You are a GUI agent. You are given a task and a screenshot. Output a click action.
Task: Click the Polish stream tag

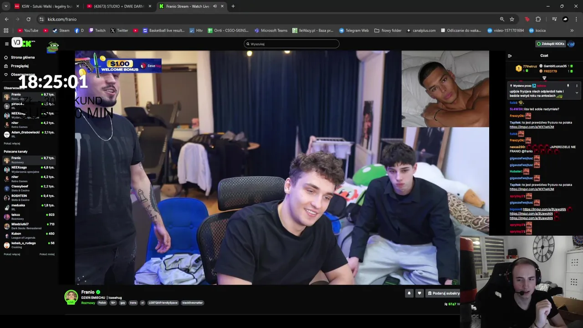point(102,303)
